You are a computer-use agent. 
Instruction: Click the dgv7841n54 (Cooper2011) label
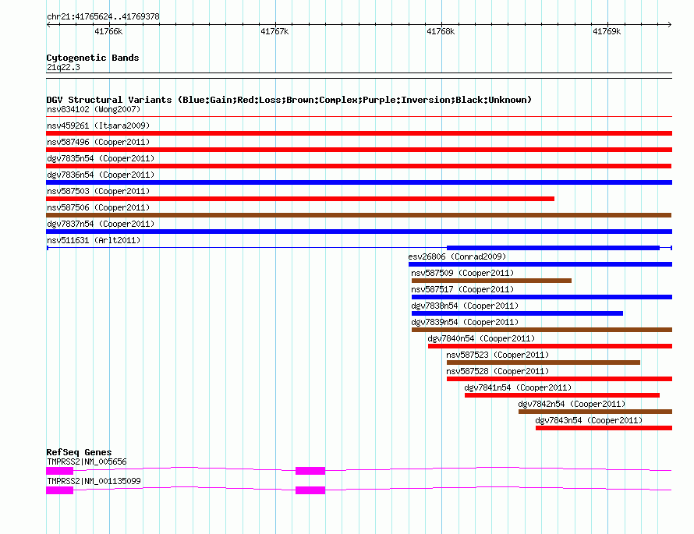[518, 387]
